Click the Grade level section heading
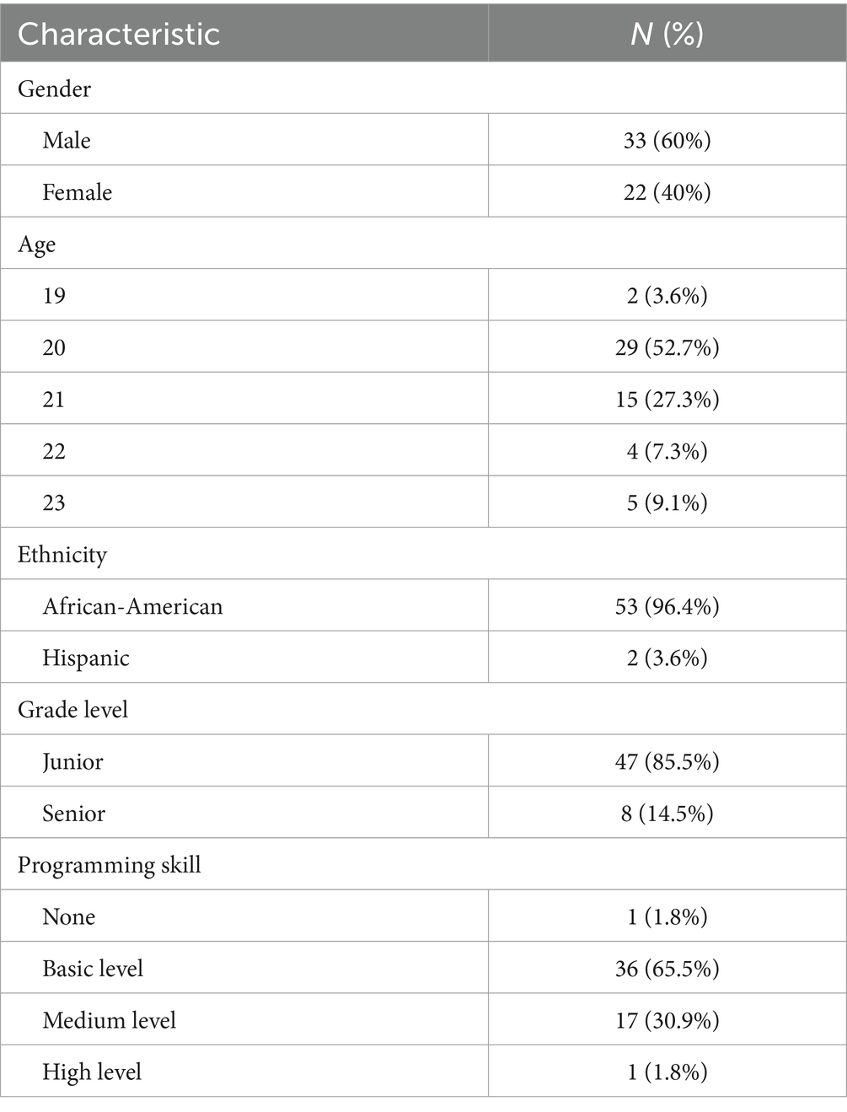847x1112 pixels. pyautogui.click(x=73, y=710)
